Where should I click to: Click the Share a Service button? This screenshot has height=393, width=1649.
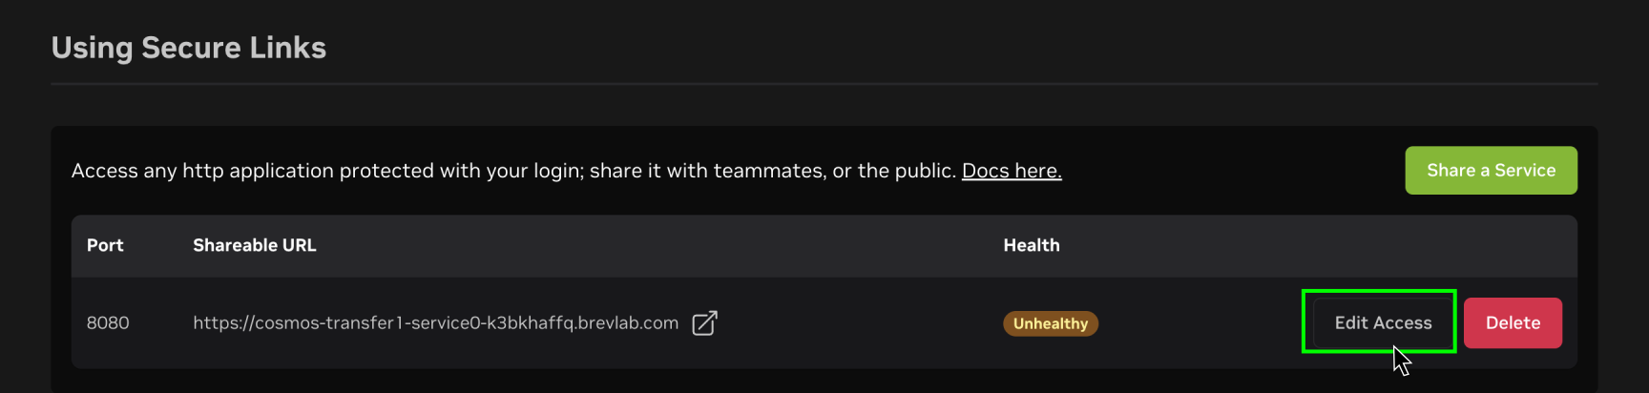[x=1491, y=171]
